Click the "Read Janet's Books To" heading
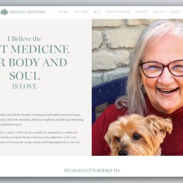 [92, 170]
